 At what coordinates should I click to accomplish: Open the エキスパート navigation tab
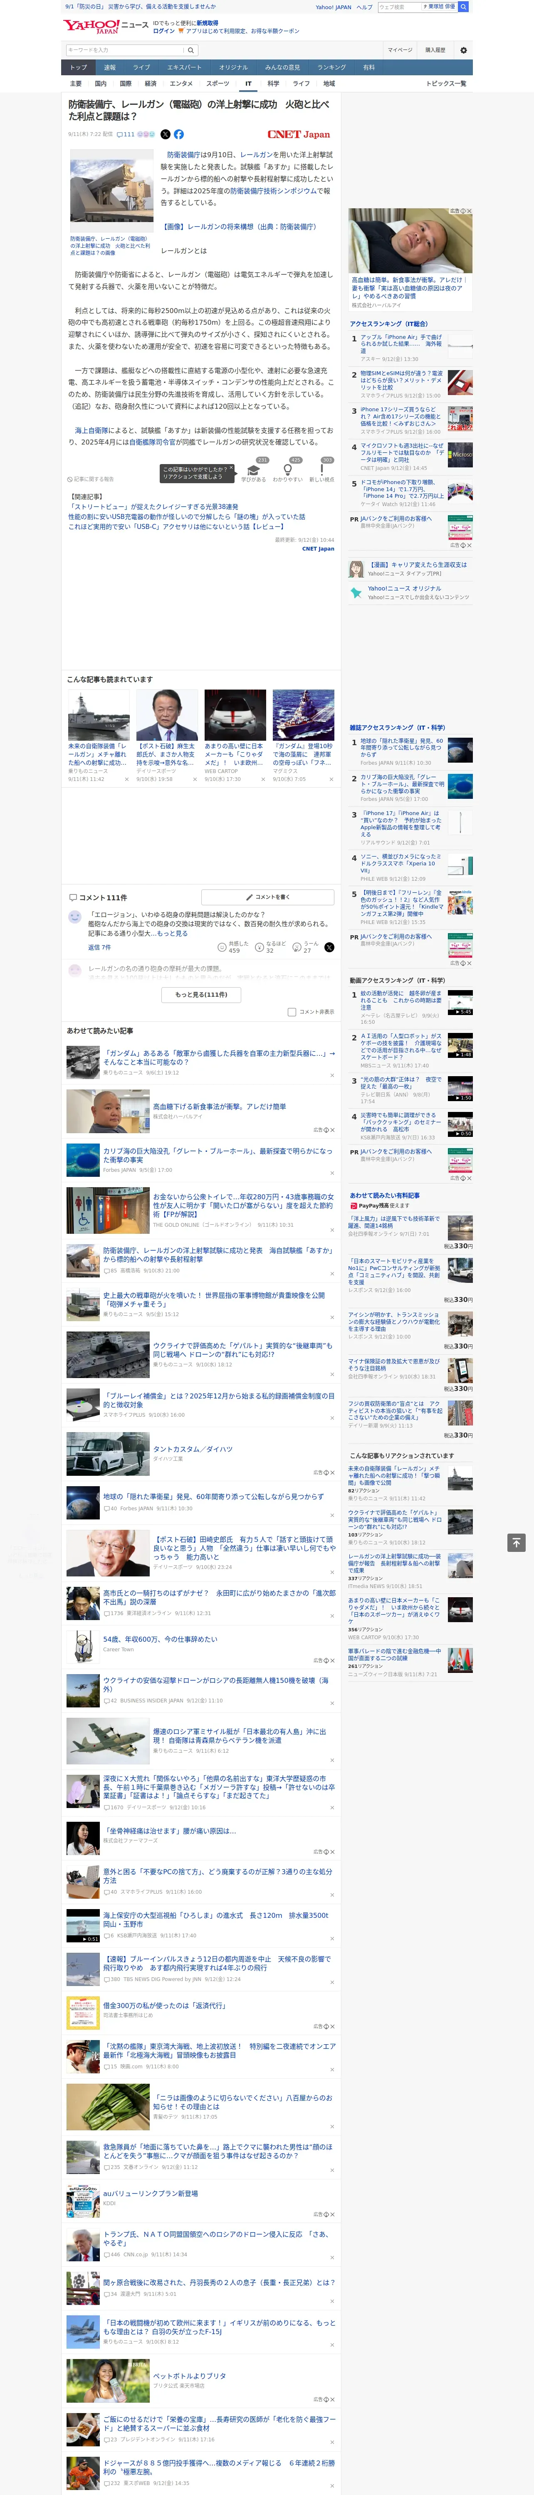point(184,68)
